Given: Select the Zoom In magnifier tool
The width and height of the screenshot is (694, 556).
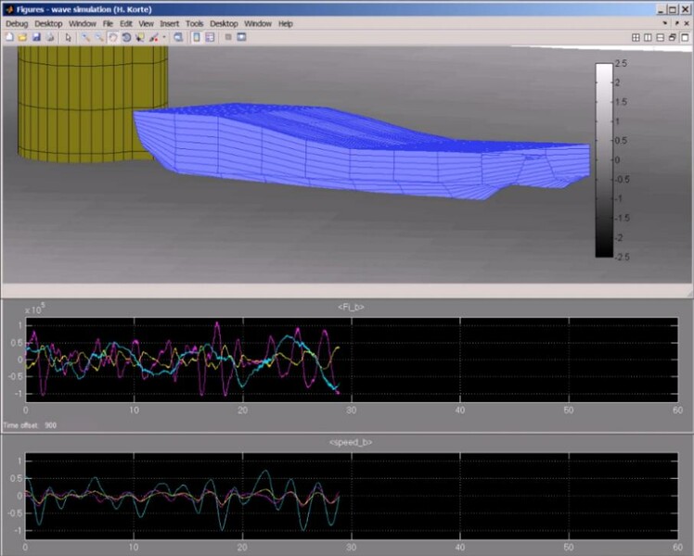Looking at the screenshot, I should [x=84, y=37].
